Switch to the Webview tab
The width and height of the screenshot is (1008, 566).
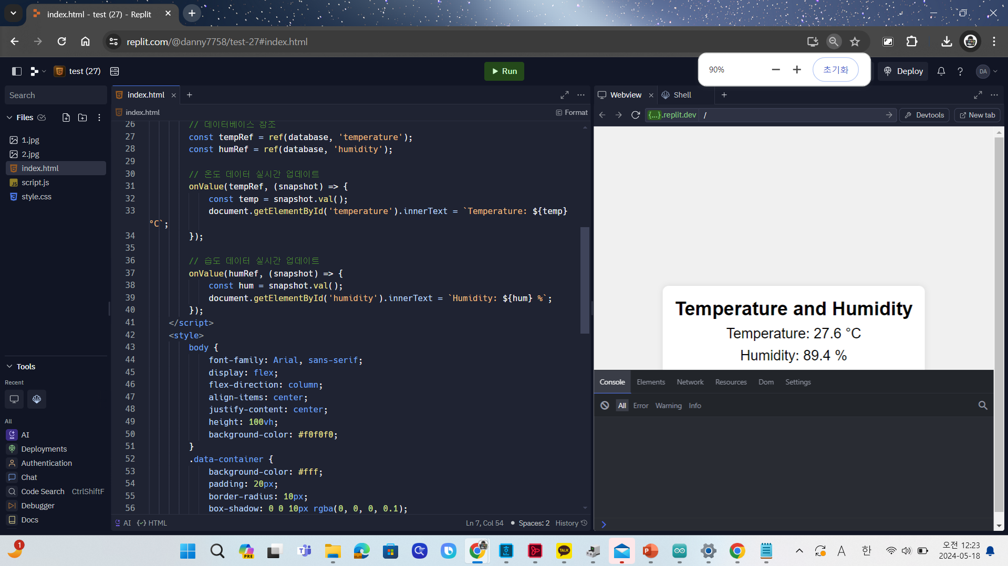pyautogui.click(x=620, y=95)
